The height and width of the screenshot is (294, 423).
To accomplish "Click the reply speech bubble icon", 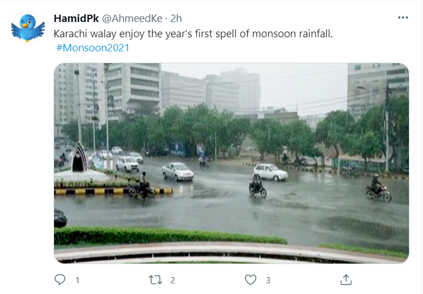I will click(60, 280).
